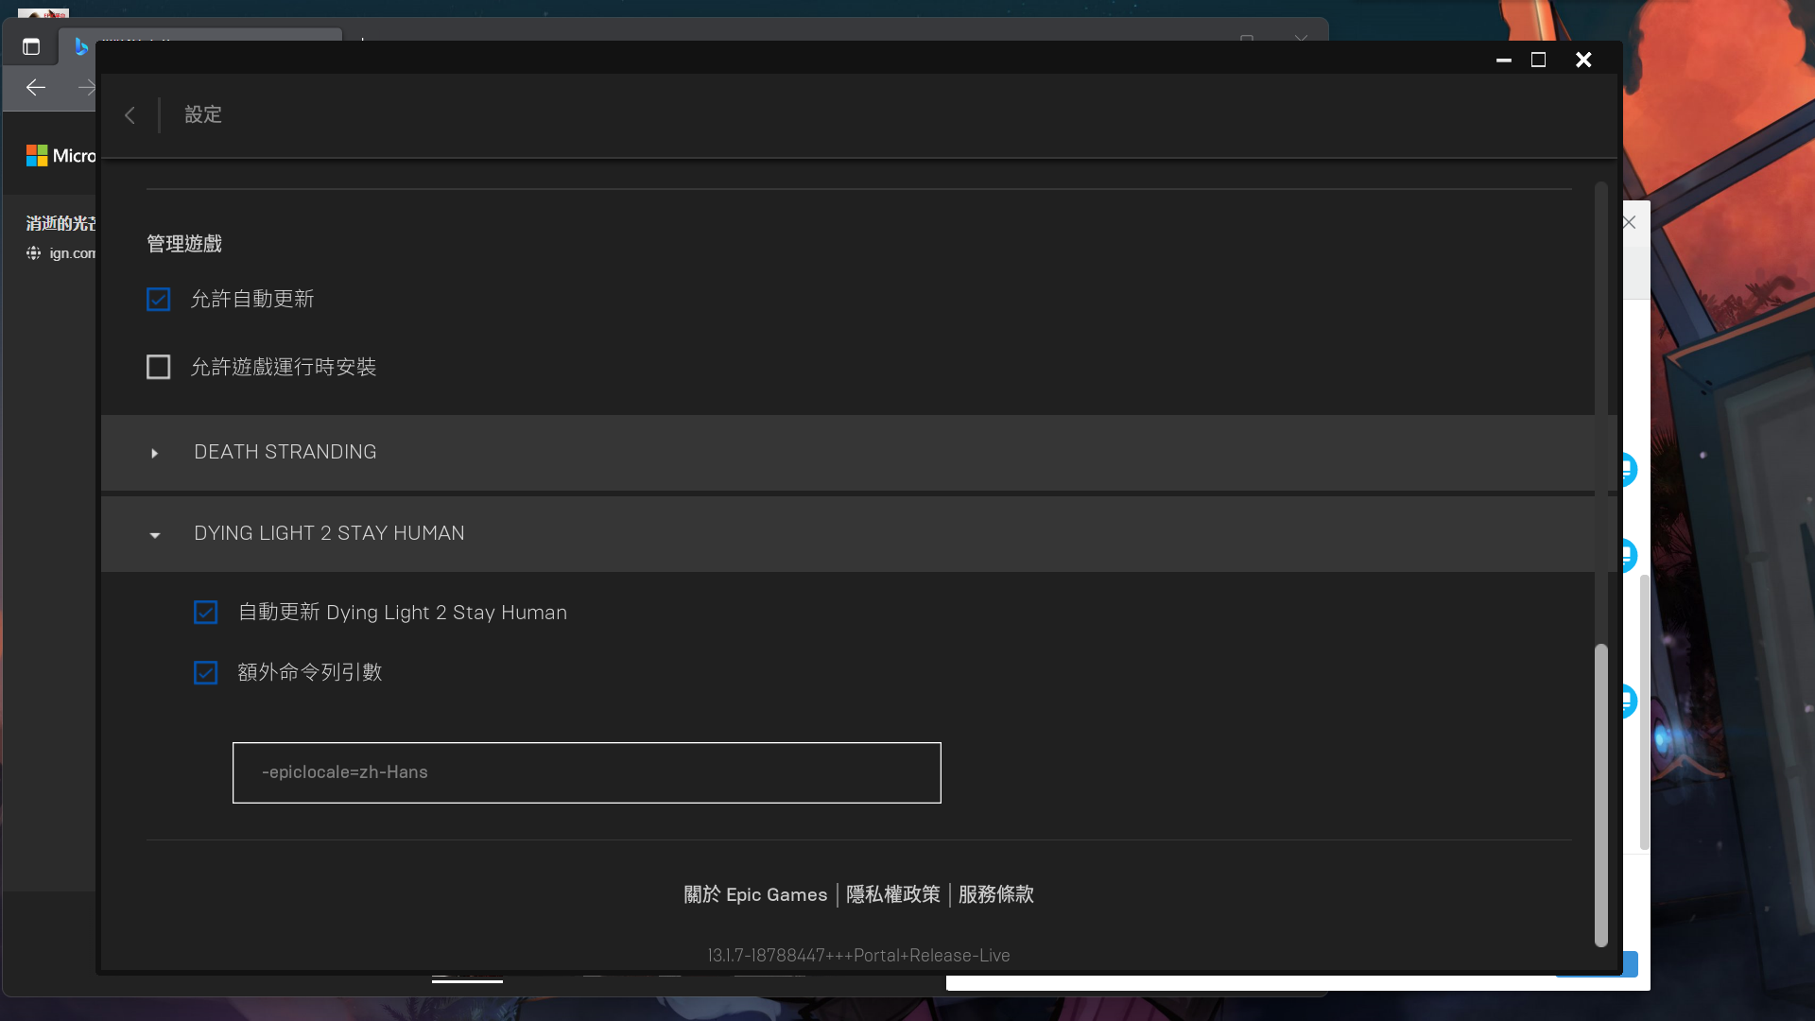Screen dimensions: 1815x1021
Task: Uncheck 額外命令列引數 checkbox
Action: 205,672
